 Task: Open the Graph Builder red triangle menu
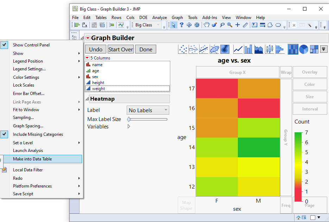point(88,38)
